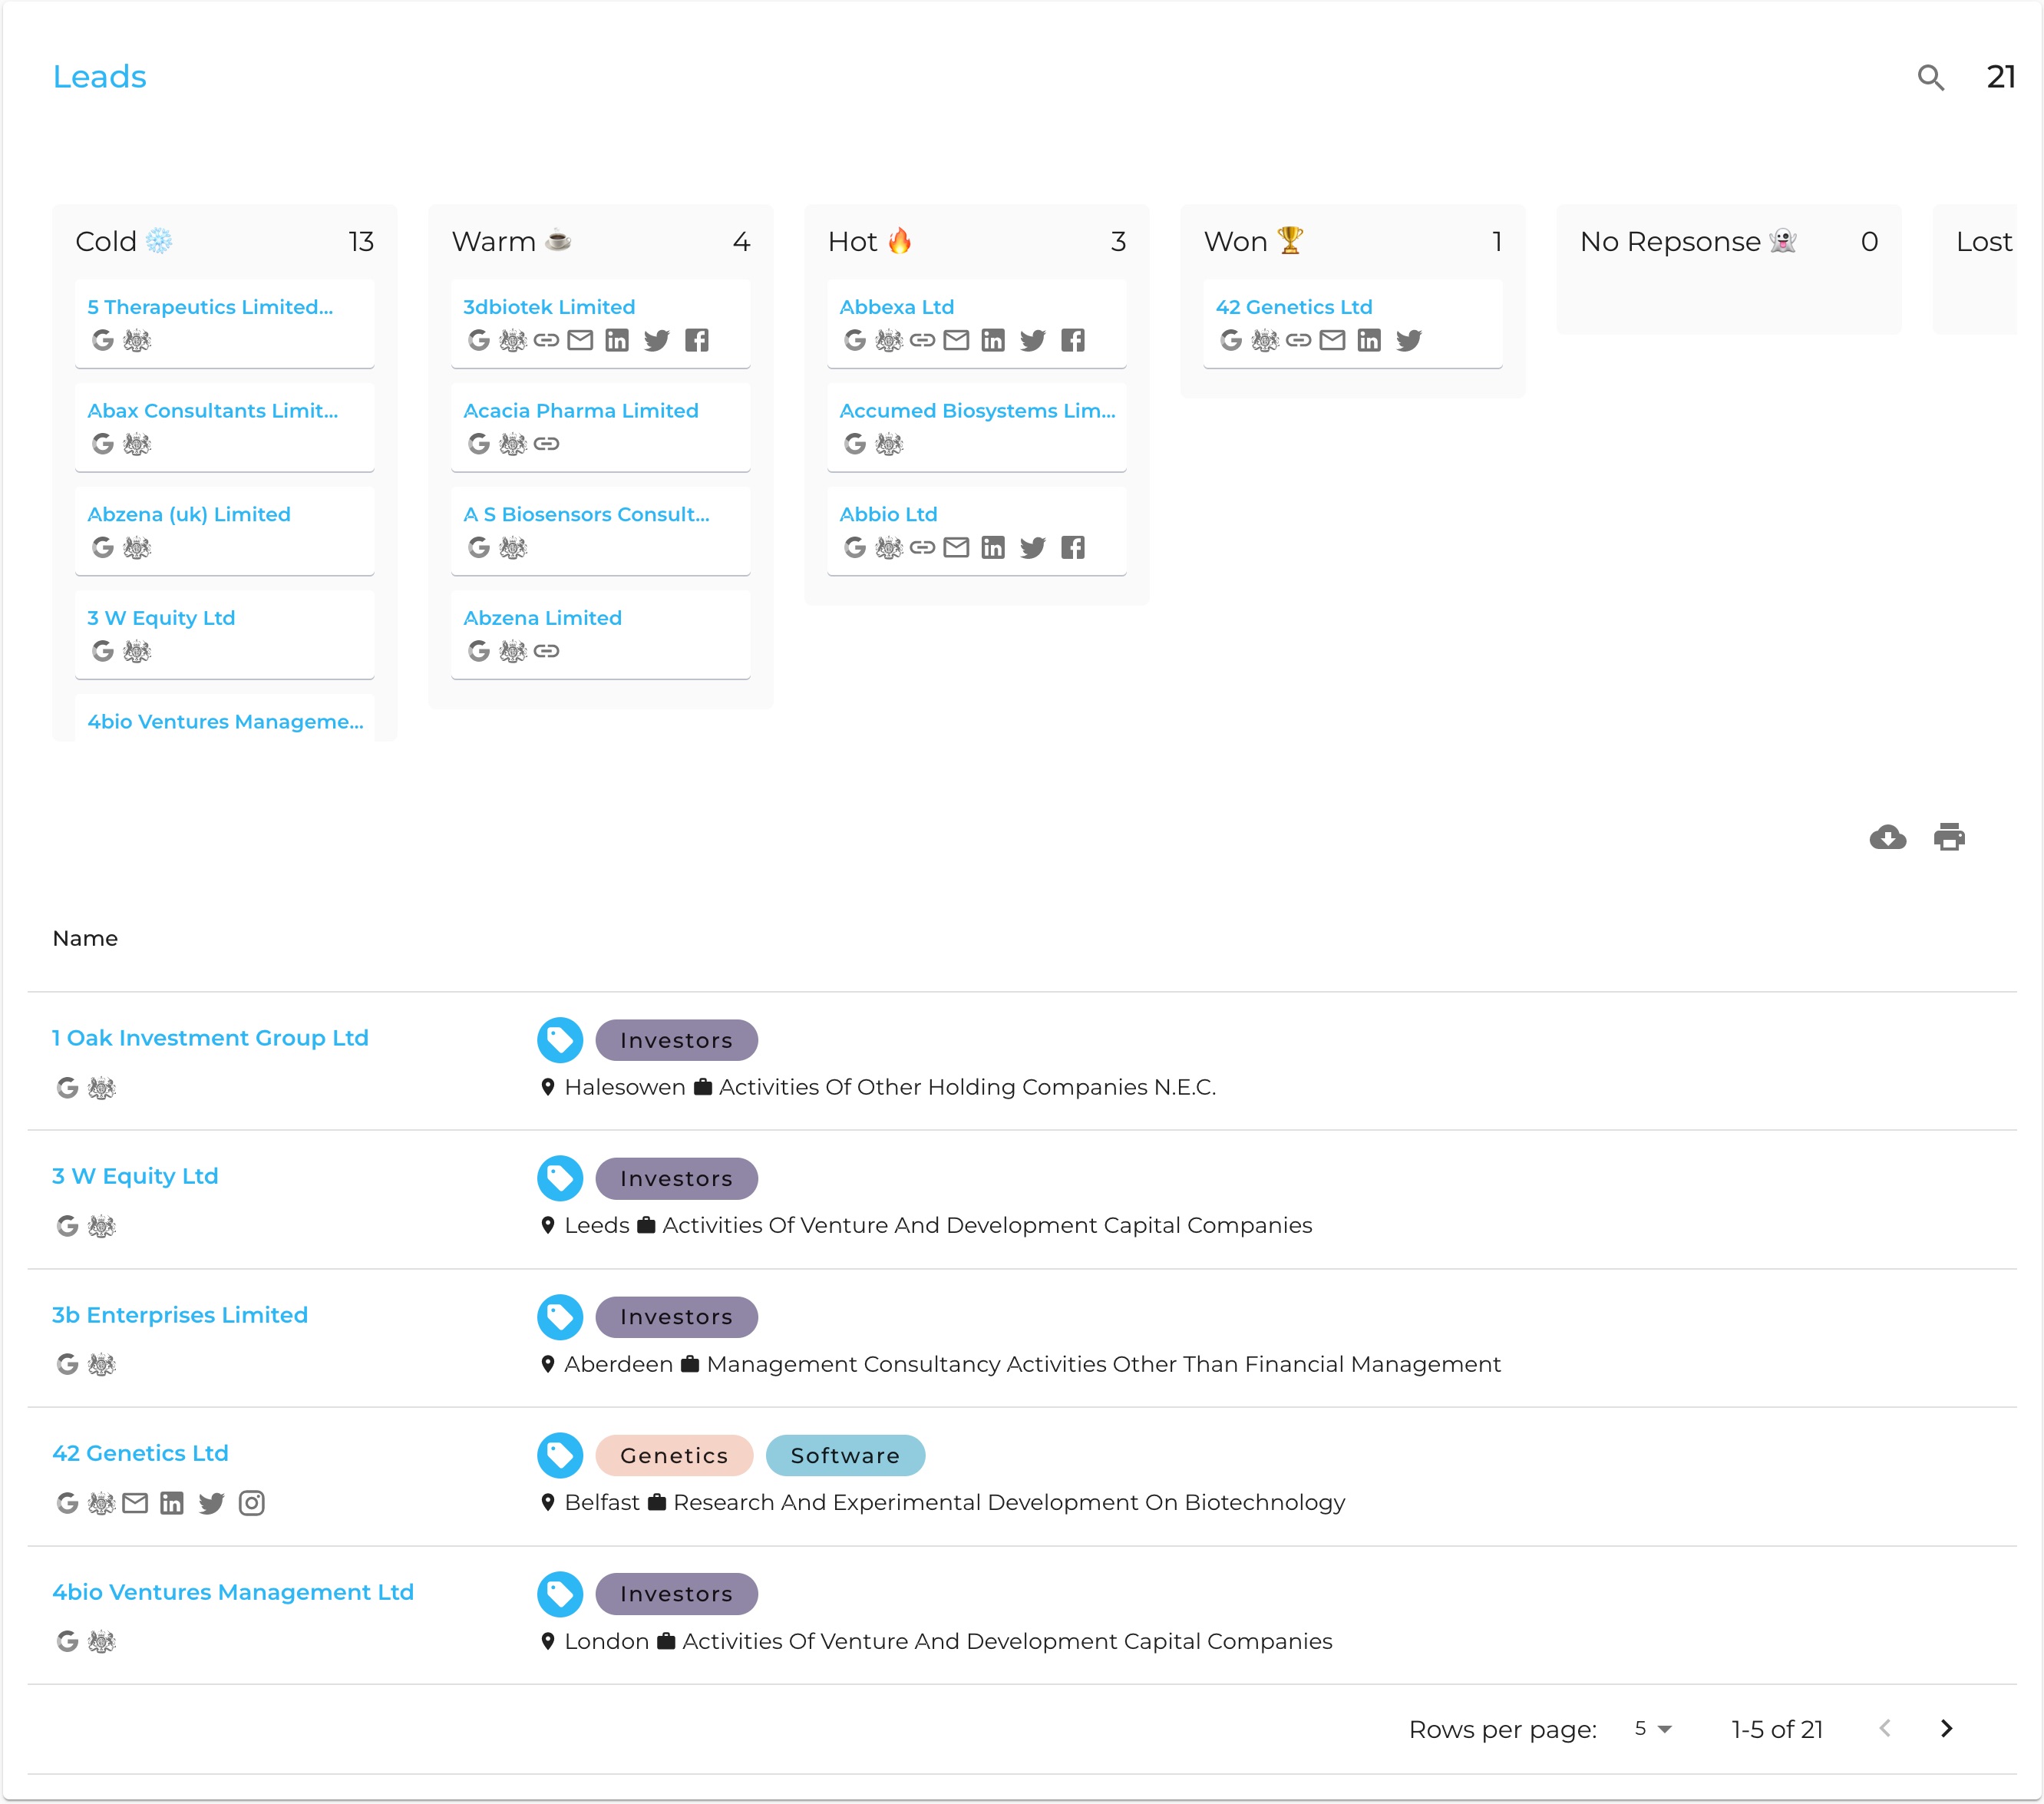This screenshot has height=1804, width=2044.
Task: Click the search icon top right
Action: [1931, 75]
